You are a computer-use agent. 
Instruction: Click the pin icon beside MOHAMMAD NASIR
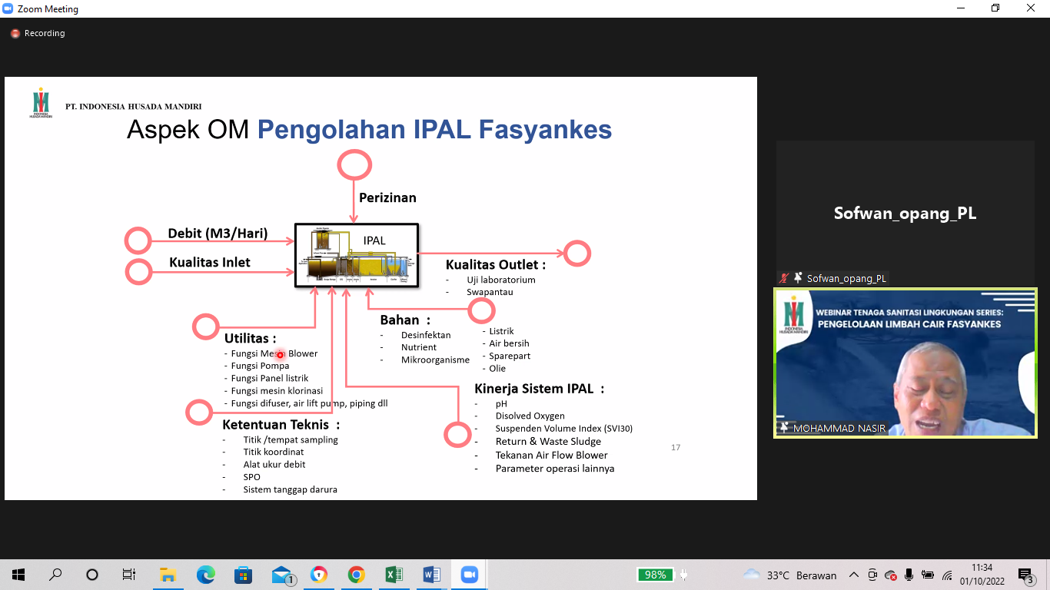785,428
